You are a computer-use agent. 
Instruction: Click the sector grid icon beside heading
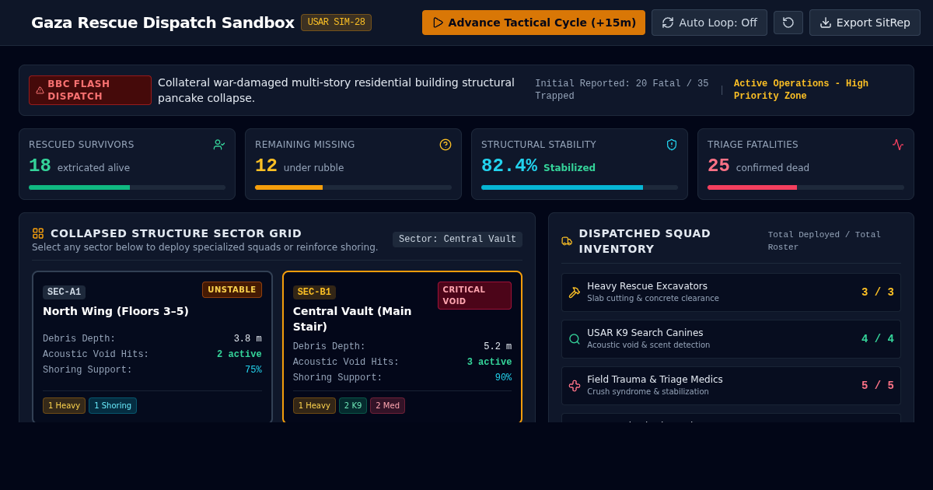[x=38, y=233]
